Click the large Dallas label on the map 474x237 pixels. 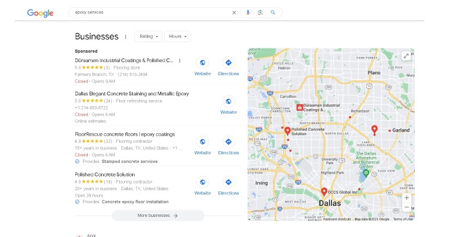pyautogui.click(x=330, y=203)
